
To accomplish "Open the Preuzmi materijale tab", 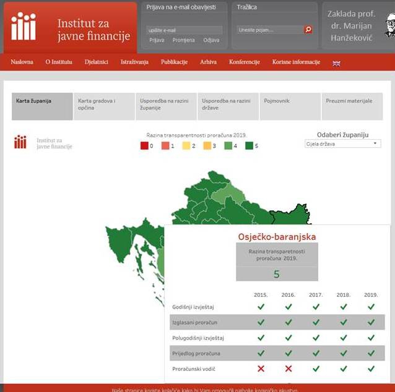I will (x=352, y=106).
